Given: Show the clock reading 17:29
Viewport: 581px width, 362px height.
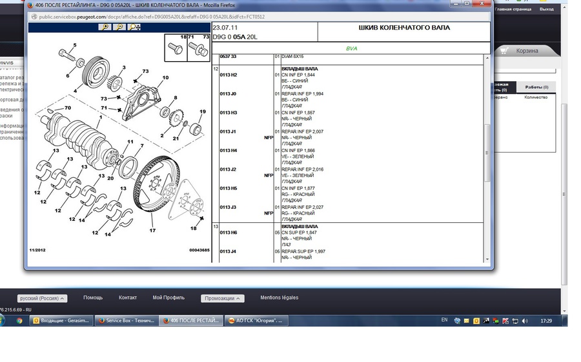Looking at the screenshot, I should (546, 321).
